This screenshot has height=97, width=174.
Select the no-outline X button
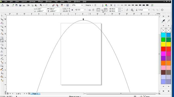point(111,5)
